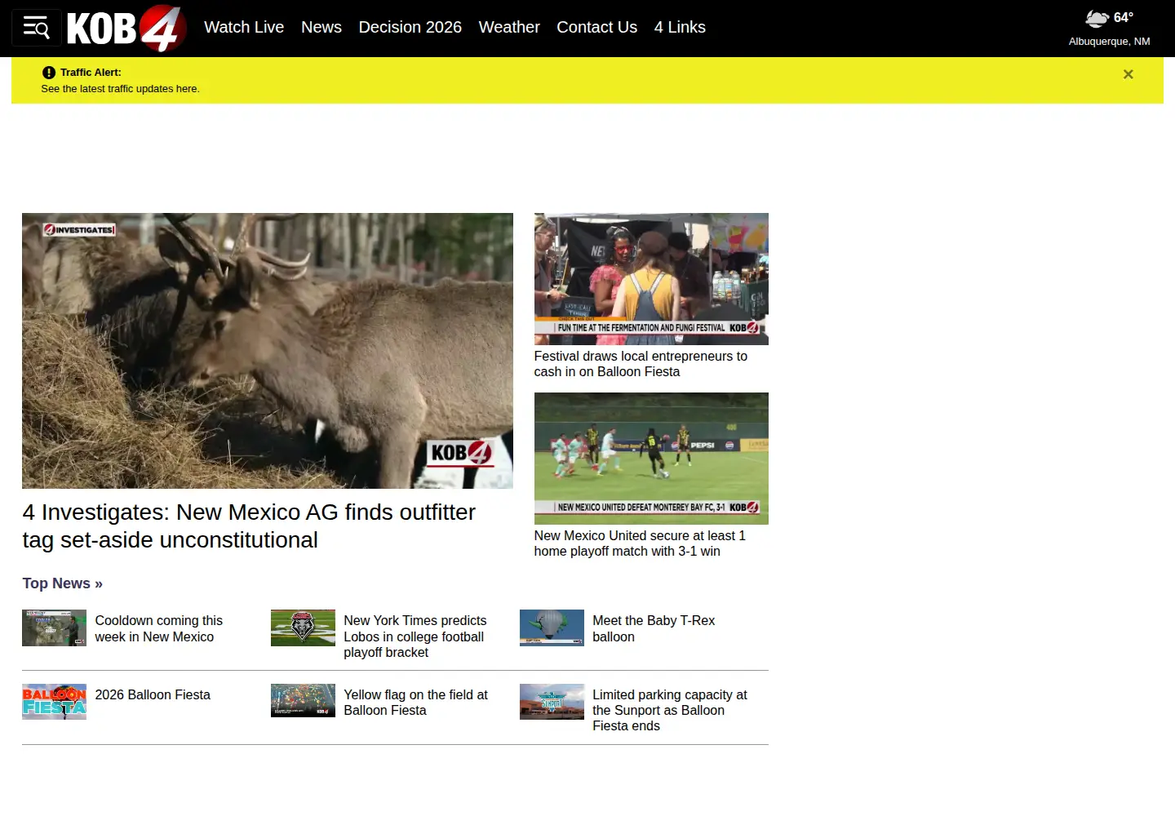Open the elk outfitter tag story image

click(268, 351)
